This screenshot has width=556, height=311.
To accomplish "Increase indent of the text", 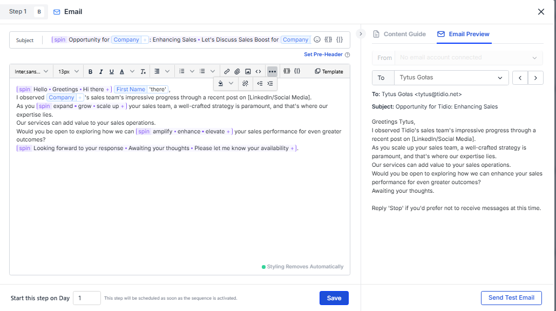I will point(270,83).
